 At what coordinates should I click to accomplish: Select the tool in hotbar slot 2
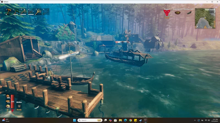[x=16, y=11]
